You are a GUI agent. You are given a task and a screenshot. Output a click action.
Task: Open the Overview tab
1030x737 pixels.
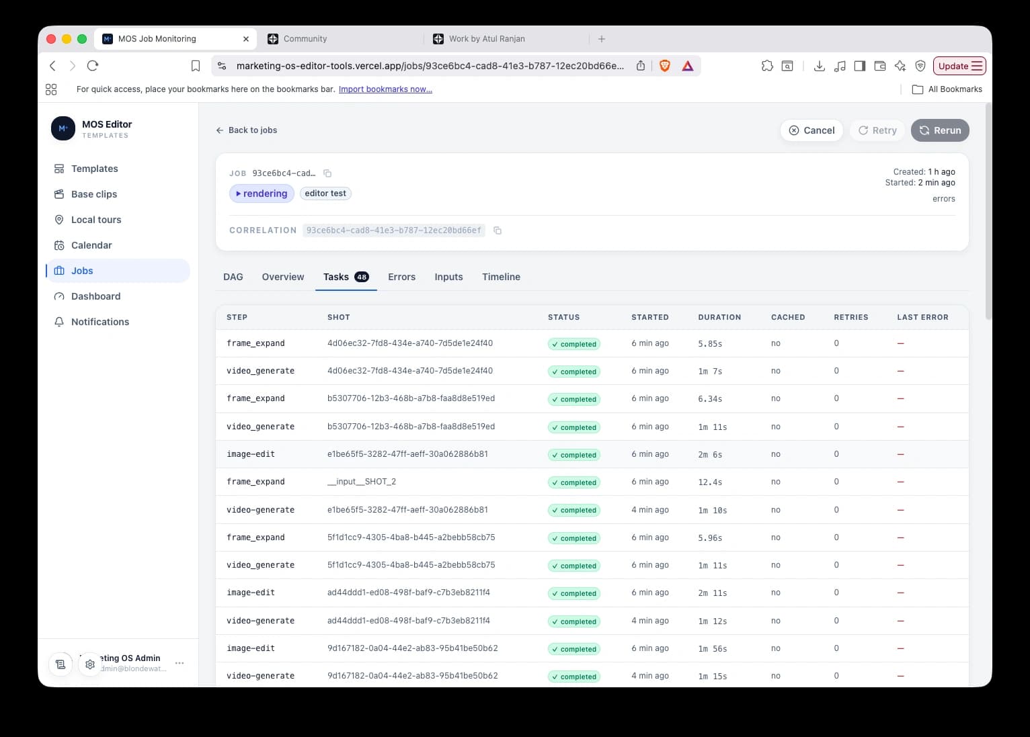283,277
